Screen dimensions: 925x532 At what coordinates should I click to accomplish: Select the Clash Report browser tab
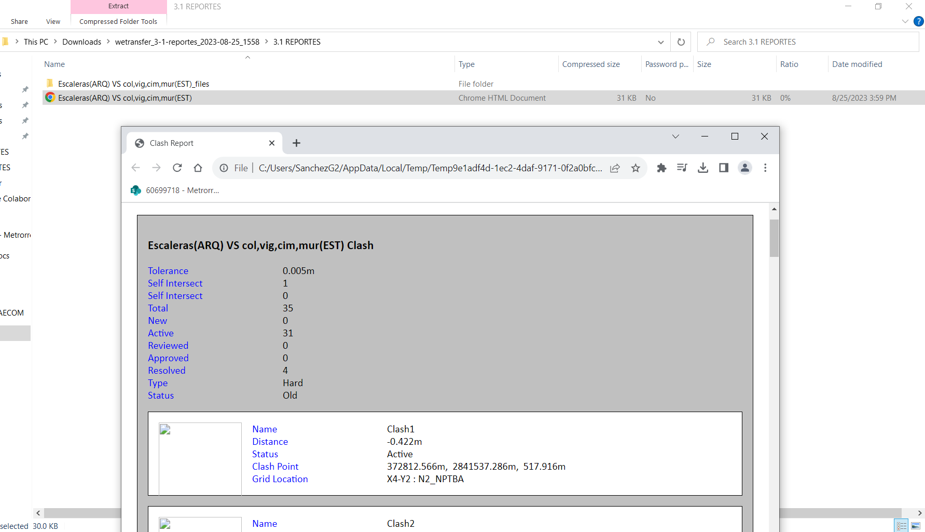(171, 143)
